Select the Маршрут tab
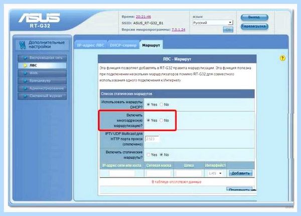 click(x=151, y=45)
